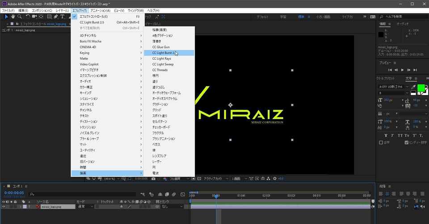The image size is (429, 224).
Task: Jump to first frame in Preview
Action: (x=390, y=70)
